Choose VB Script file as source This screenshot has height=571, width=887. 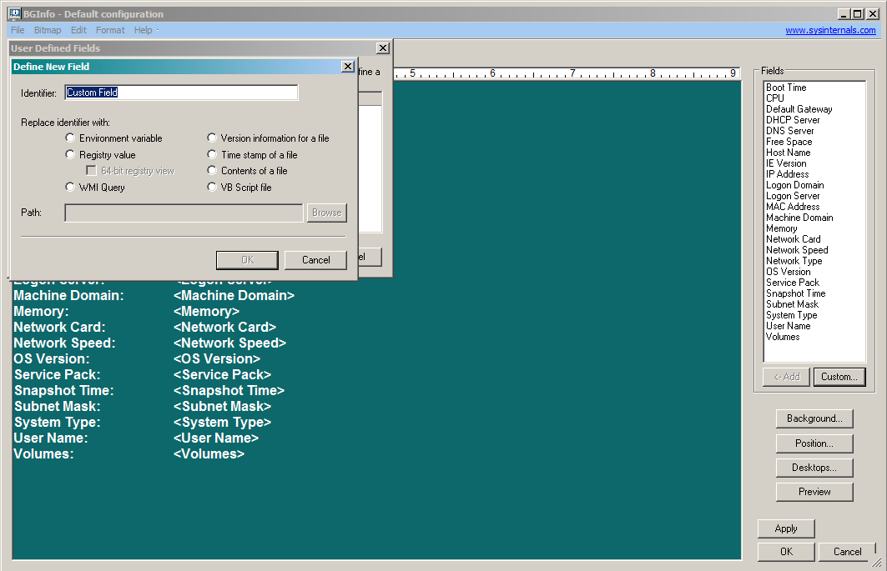tap(212, 186)
